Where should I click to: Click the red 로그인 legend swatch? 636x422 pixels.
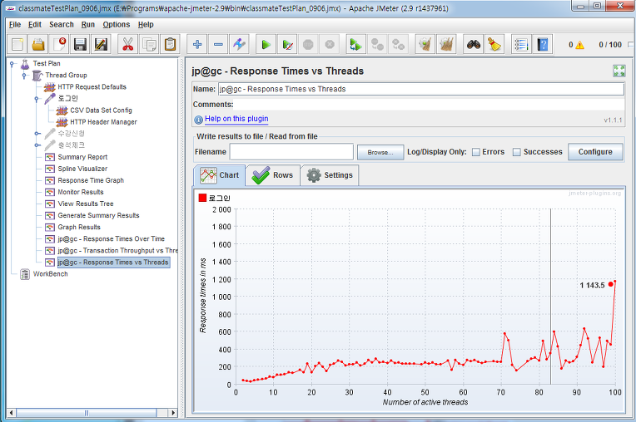click(x=202, y=198)
